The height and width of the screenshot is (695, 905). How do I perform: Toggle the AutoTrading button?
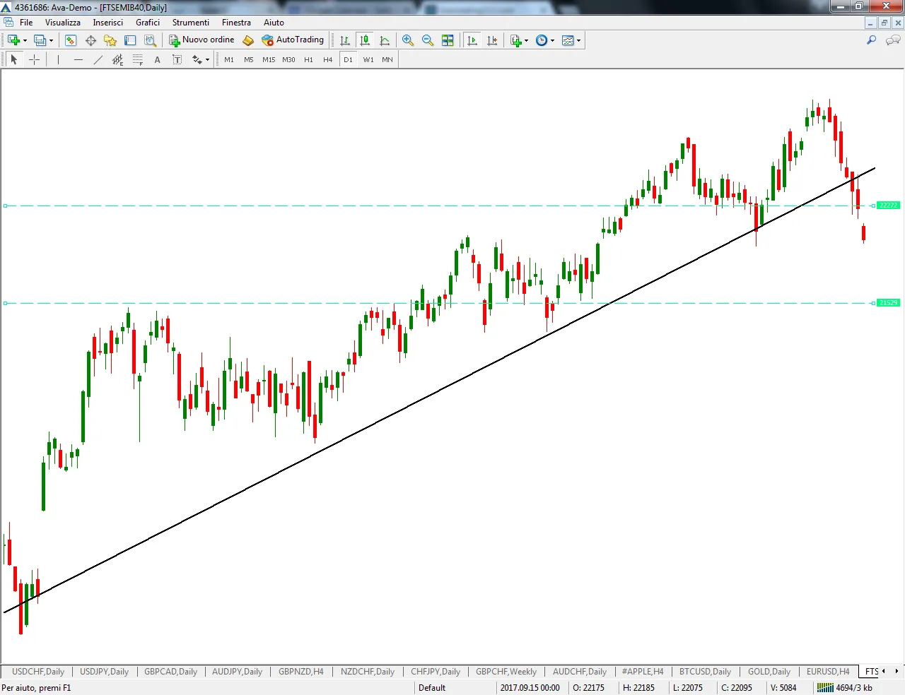293,40
